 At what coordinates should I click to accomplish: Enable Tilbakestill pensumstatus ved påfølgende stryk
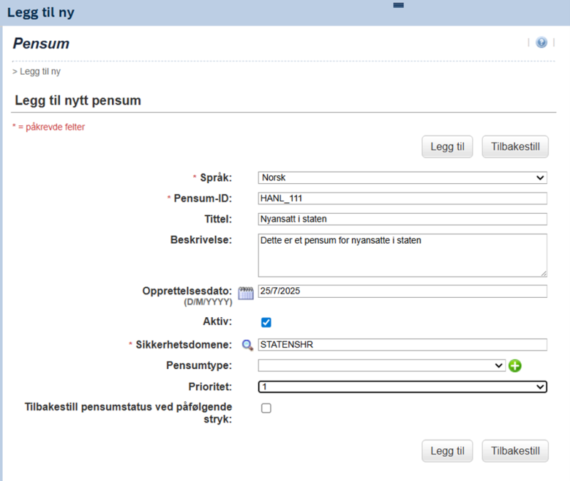coord(266,408)
